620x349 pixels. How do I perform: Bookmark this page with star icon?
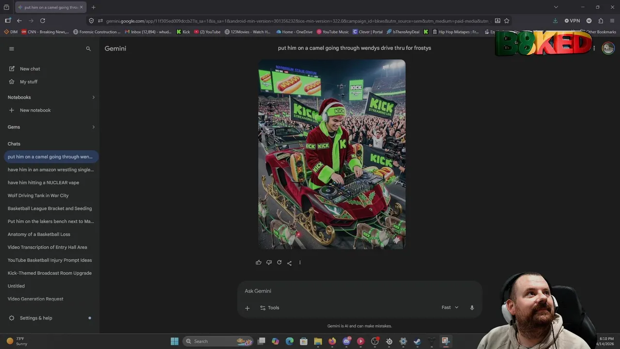point(507,21)
